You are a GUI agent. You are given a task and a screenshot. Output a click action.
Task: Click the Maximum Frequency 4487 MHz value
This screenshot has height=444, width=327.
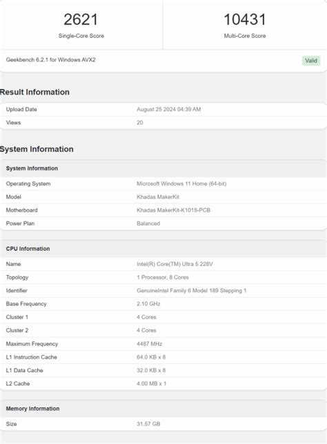[x=149, y=344]
